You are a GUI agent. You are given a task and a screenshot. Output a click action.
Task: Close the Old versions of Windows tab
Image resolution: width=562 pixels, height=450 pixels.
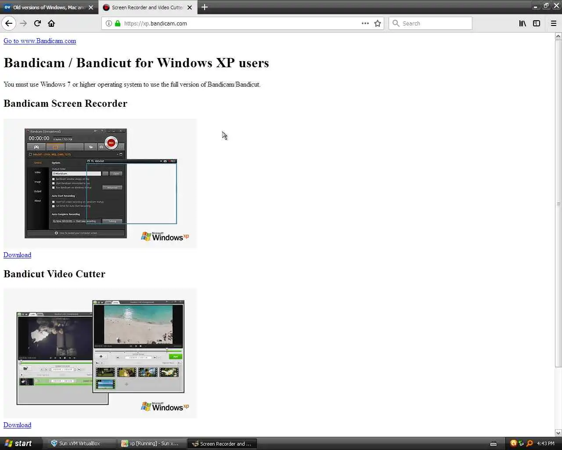[x=91, y=7]
